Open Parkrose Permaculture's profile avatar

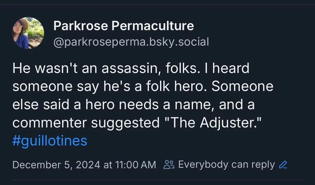pos(28,33)
